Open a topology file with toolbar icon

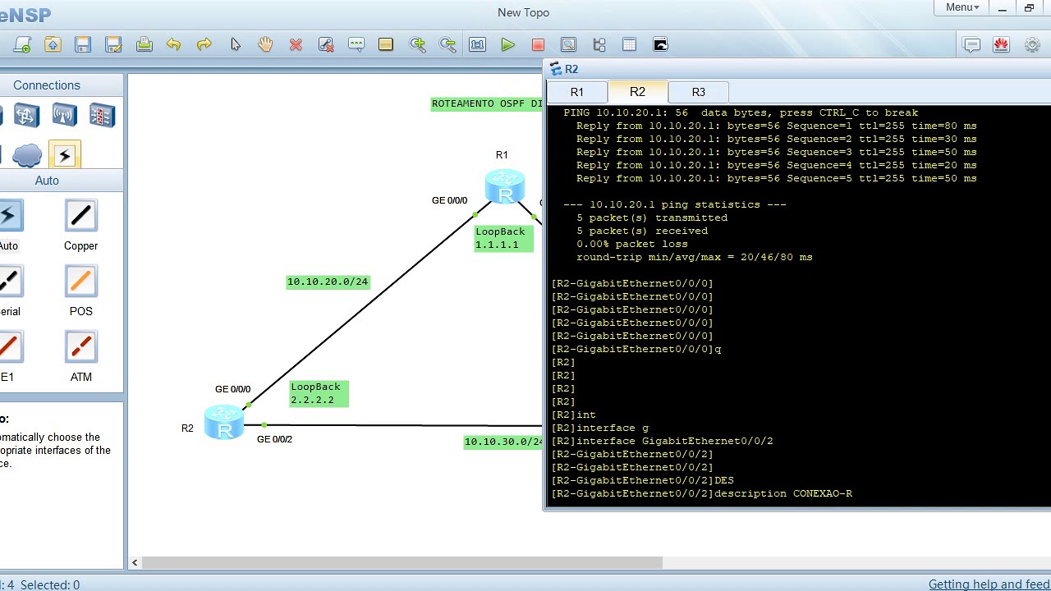53,45
